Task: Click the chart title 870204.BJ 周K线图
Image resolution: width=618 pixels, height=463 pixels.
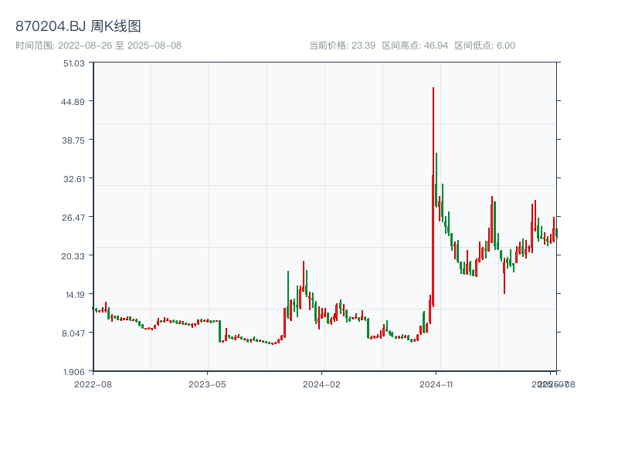Action: (78, 26)
